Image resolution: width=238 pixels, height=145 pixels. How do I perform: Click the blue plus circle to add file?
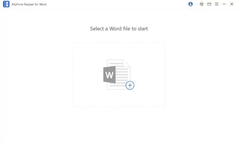click(130, 86)
